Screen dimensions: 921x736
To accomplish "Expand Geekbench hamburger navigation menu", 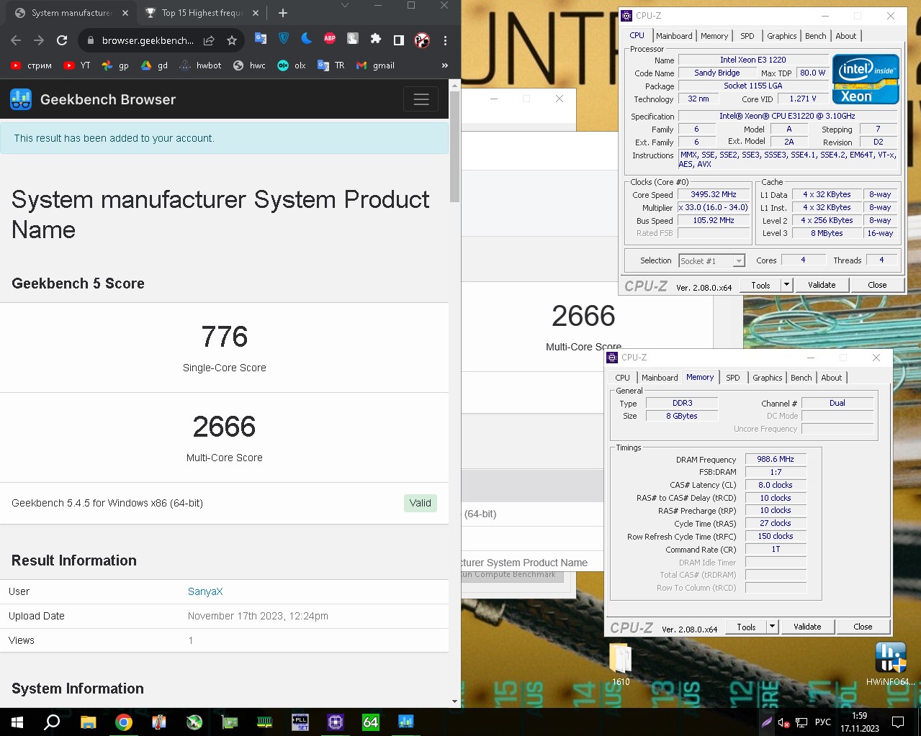I will pos(421,99).
